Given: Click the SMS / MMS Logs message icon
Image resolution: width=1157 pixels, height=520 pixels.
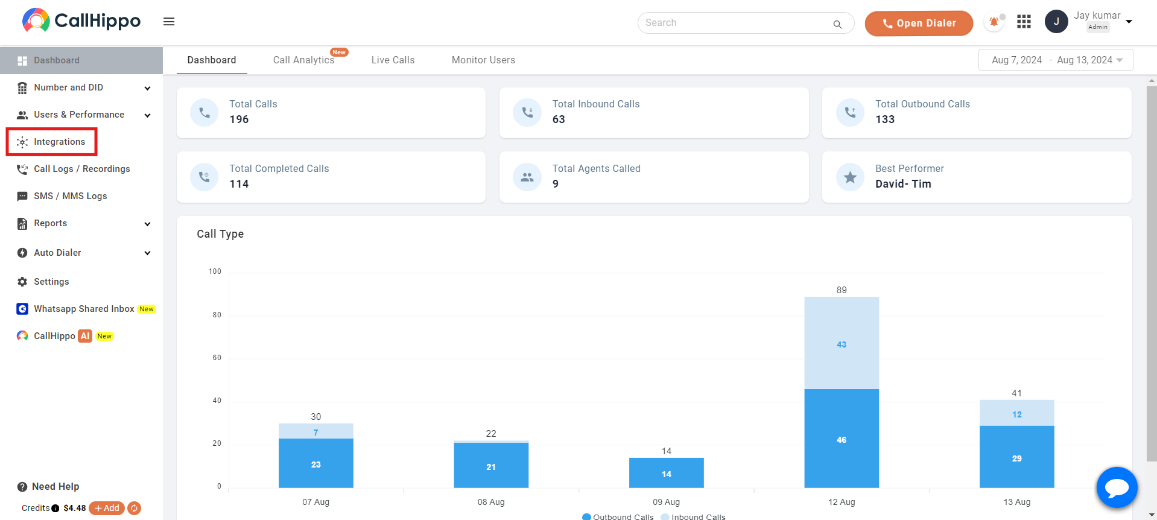Looking at the screenshot, I should (x=22, y=196).
